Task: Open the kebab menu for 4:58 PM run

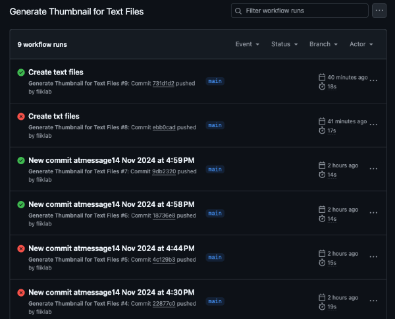Action: click(373, 213)
